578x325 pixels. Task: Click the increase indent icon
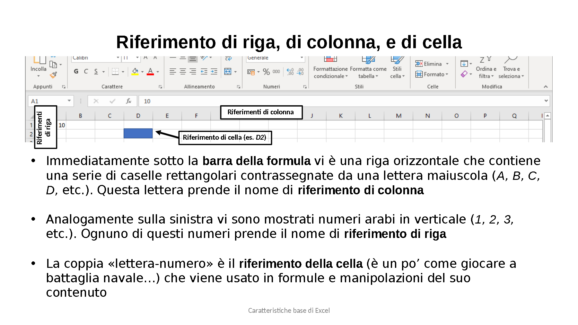(214, 72)
